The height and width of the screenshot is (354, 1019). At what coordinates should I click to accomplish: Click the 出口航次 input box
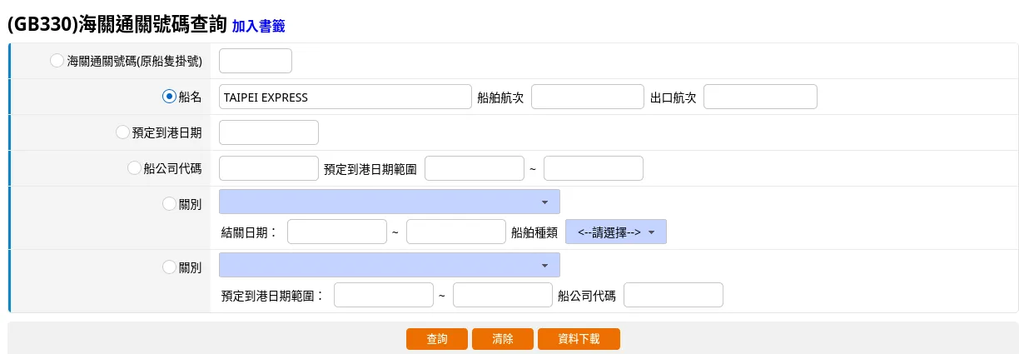[x=760, y=97]
